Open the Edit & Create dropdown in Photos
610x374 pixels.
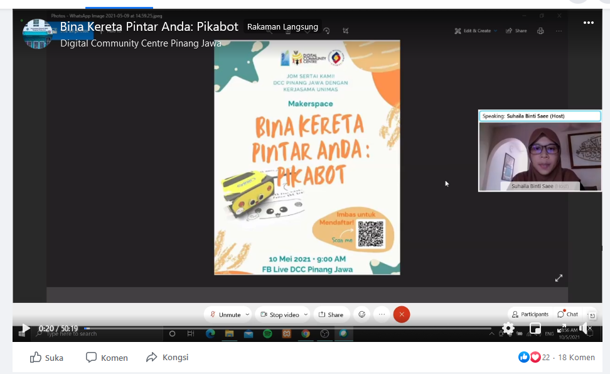(x=476, y=31)
